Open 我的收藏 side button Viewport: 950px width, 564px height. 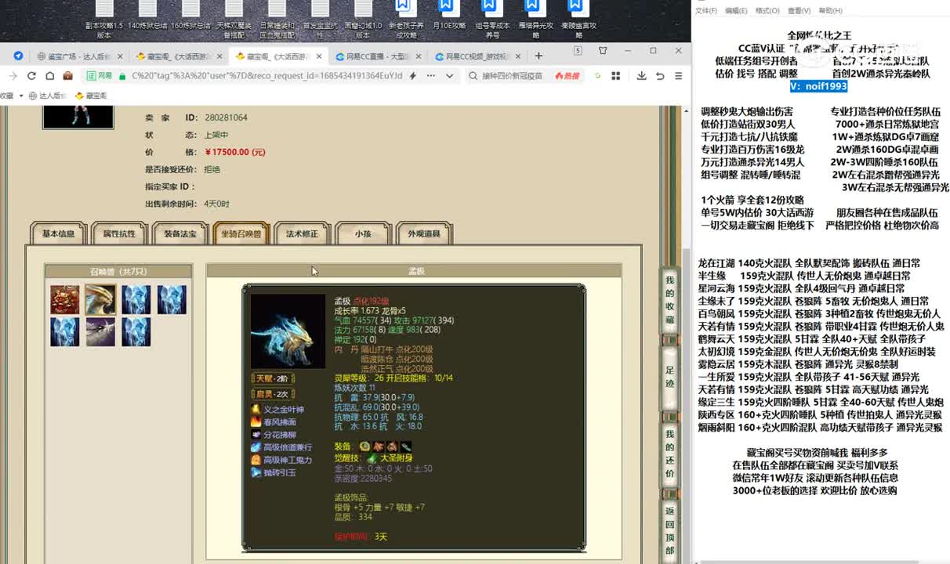669,300
